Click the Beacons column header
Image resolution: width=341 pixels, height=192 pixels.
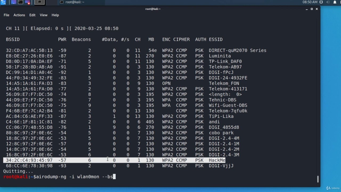click(x=81, y=39)
